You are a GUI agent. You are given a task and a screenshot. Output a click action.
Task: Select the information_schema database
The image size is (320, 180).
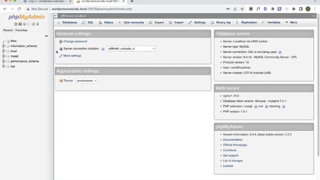click(23, 46)
